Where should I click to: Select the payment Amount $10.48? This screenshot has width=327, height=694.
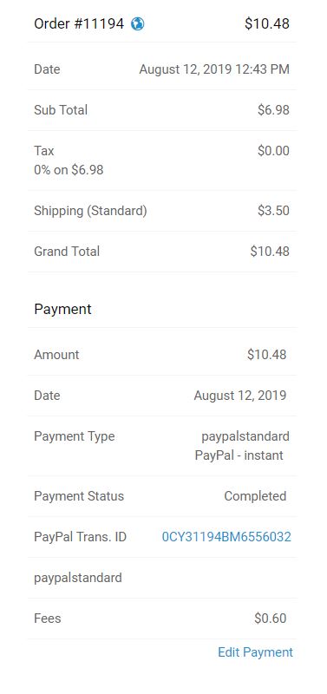pyautogui.click(x=267, y=355)
